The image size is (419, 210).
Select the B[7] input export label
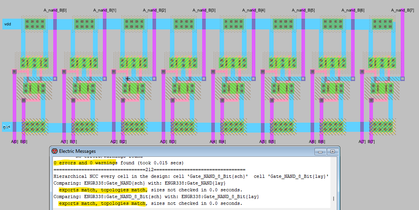pos(371,142)
